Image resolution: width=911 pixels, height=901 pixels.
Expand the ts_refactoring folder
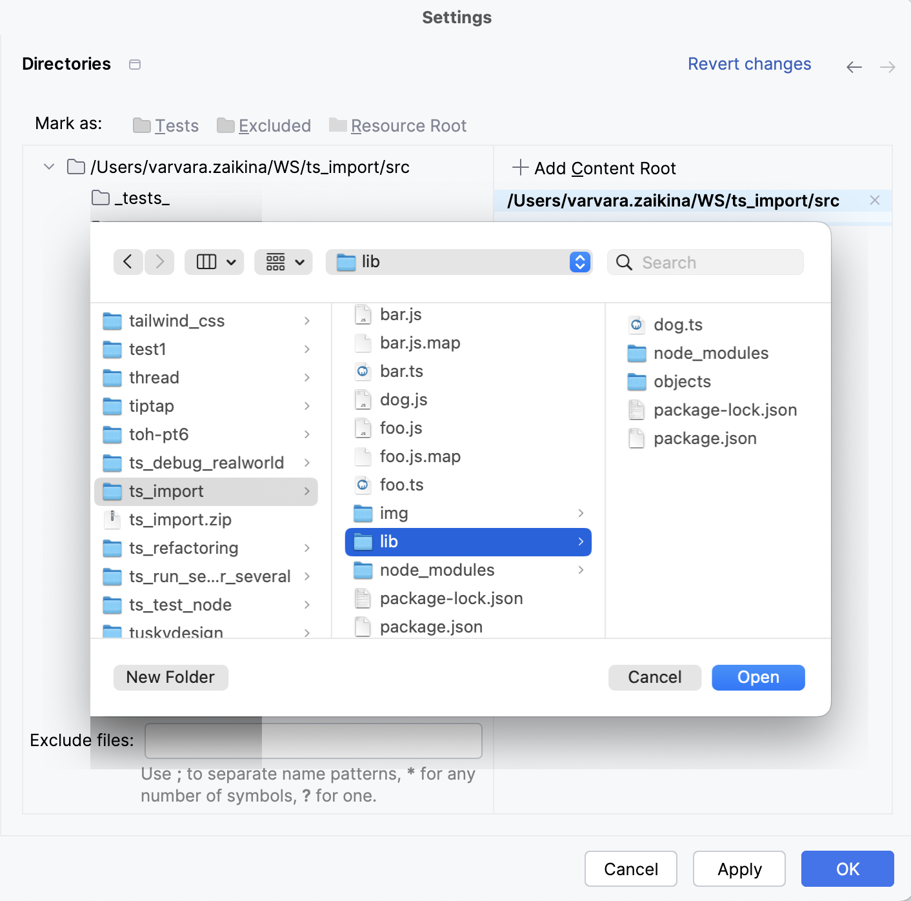point(308,548)
